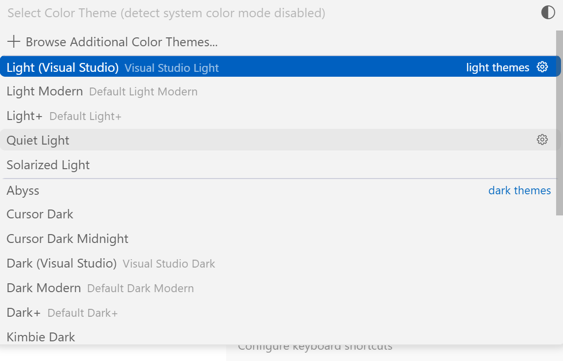Select the Dark+ default theme
The image size is (563, 361).
[x=280, y=313]
